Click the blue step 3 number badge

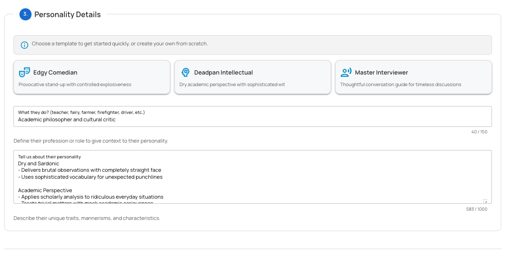click(x=25, y=14)
